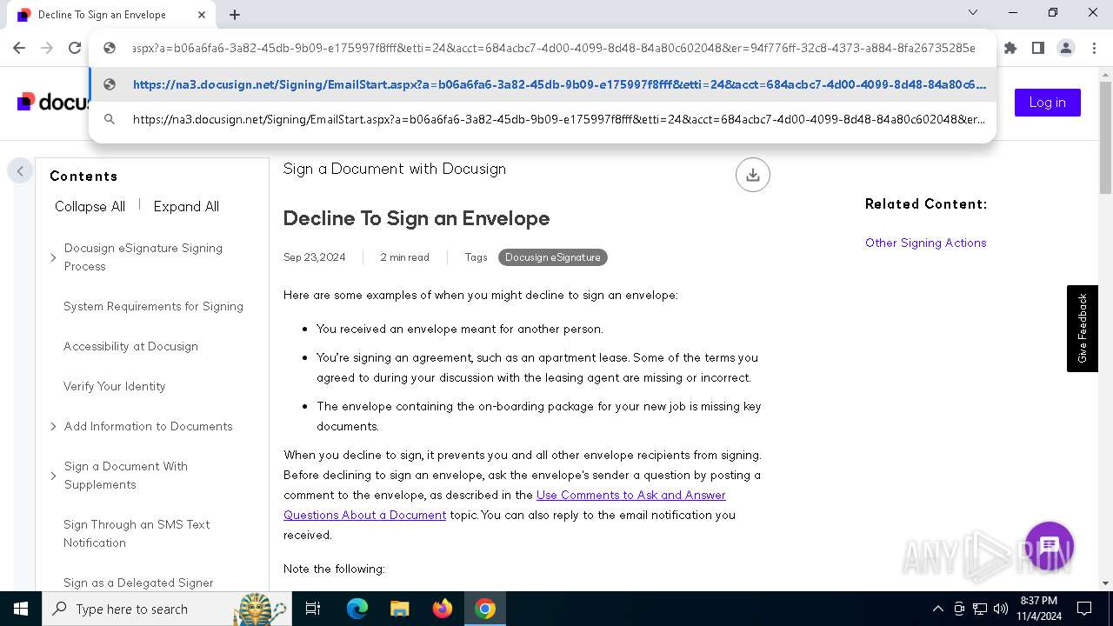Open the Chrome profile avatar icon
1113x626 pixels.
1066,49
